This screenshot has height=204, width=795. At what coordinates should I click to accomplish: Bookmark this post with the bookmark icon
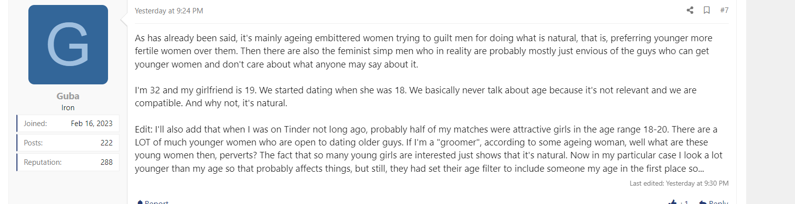706,10
